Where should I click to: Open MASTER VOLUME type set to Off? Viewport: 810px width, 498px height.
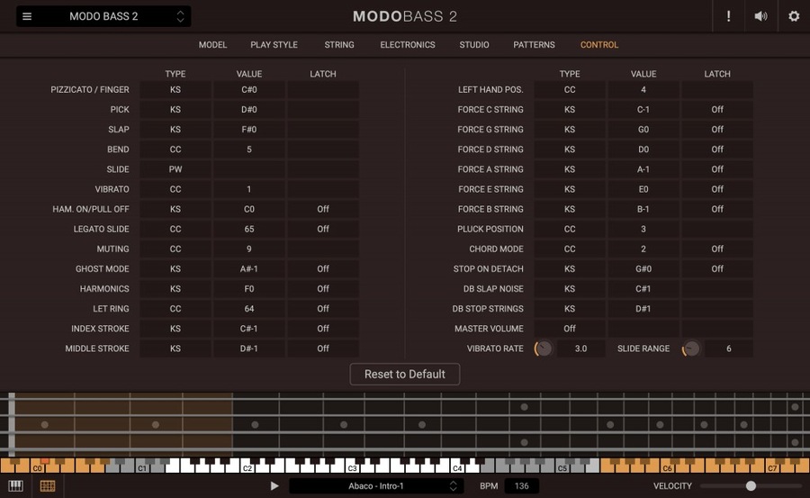570,329
